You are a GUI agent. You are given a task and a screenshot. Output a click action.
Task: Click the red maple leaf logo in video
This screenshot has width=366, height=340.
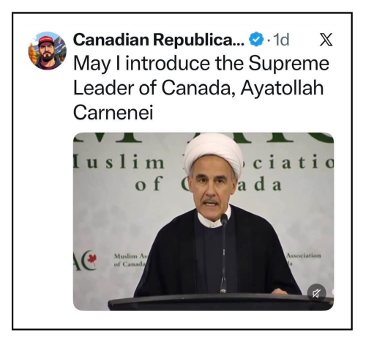(x=92, y=259)
